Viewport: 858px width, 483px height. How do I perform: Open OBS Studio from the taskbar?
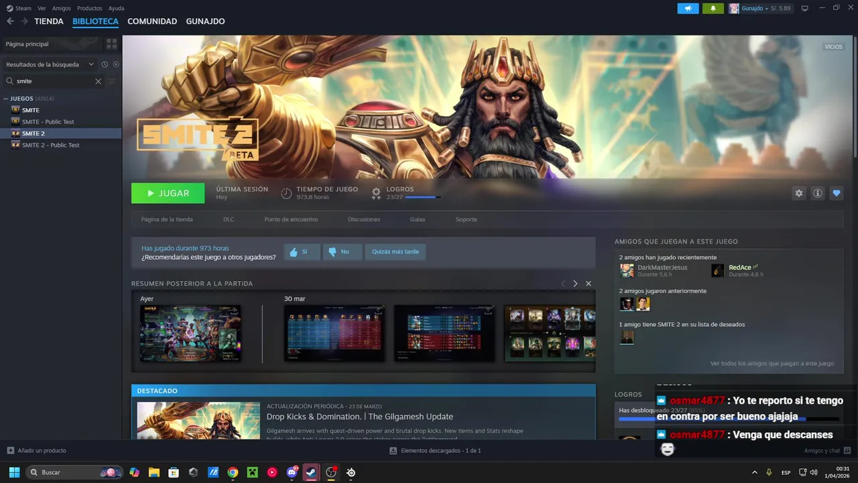click(331, 472)
